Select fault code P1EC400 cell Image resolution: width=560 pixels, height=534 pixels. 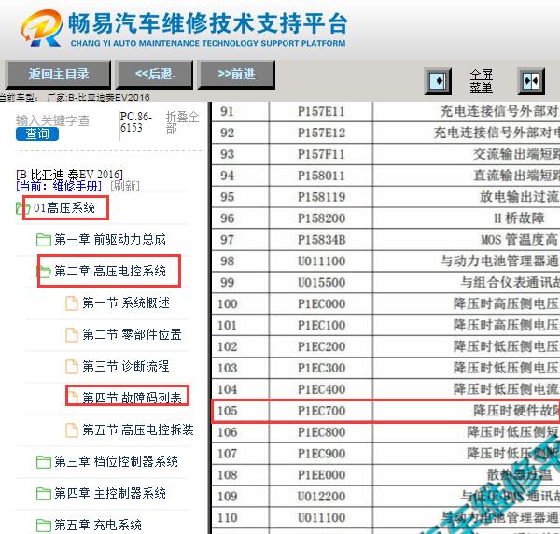coord(321,389)
